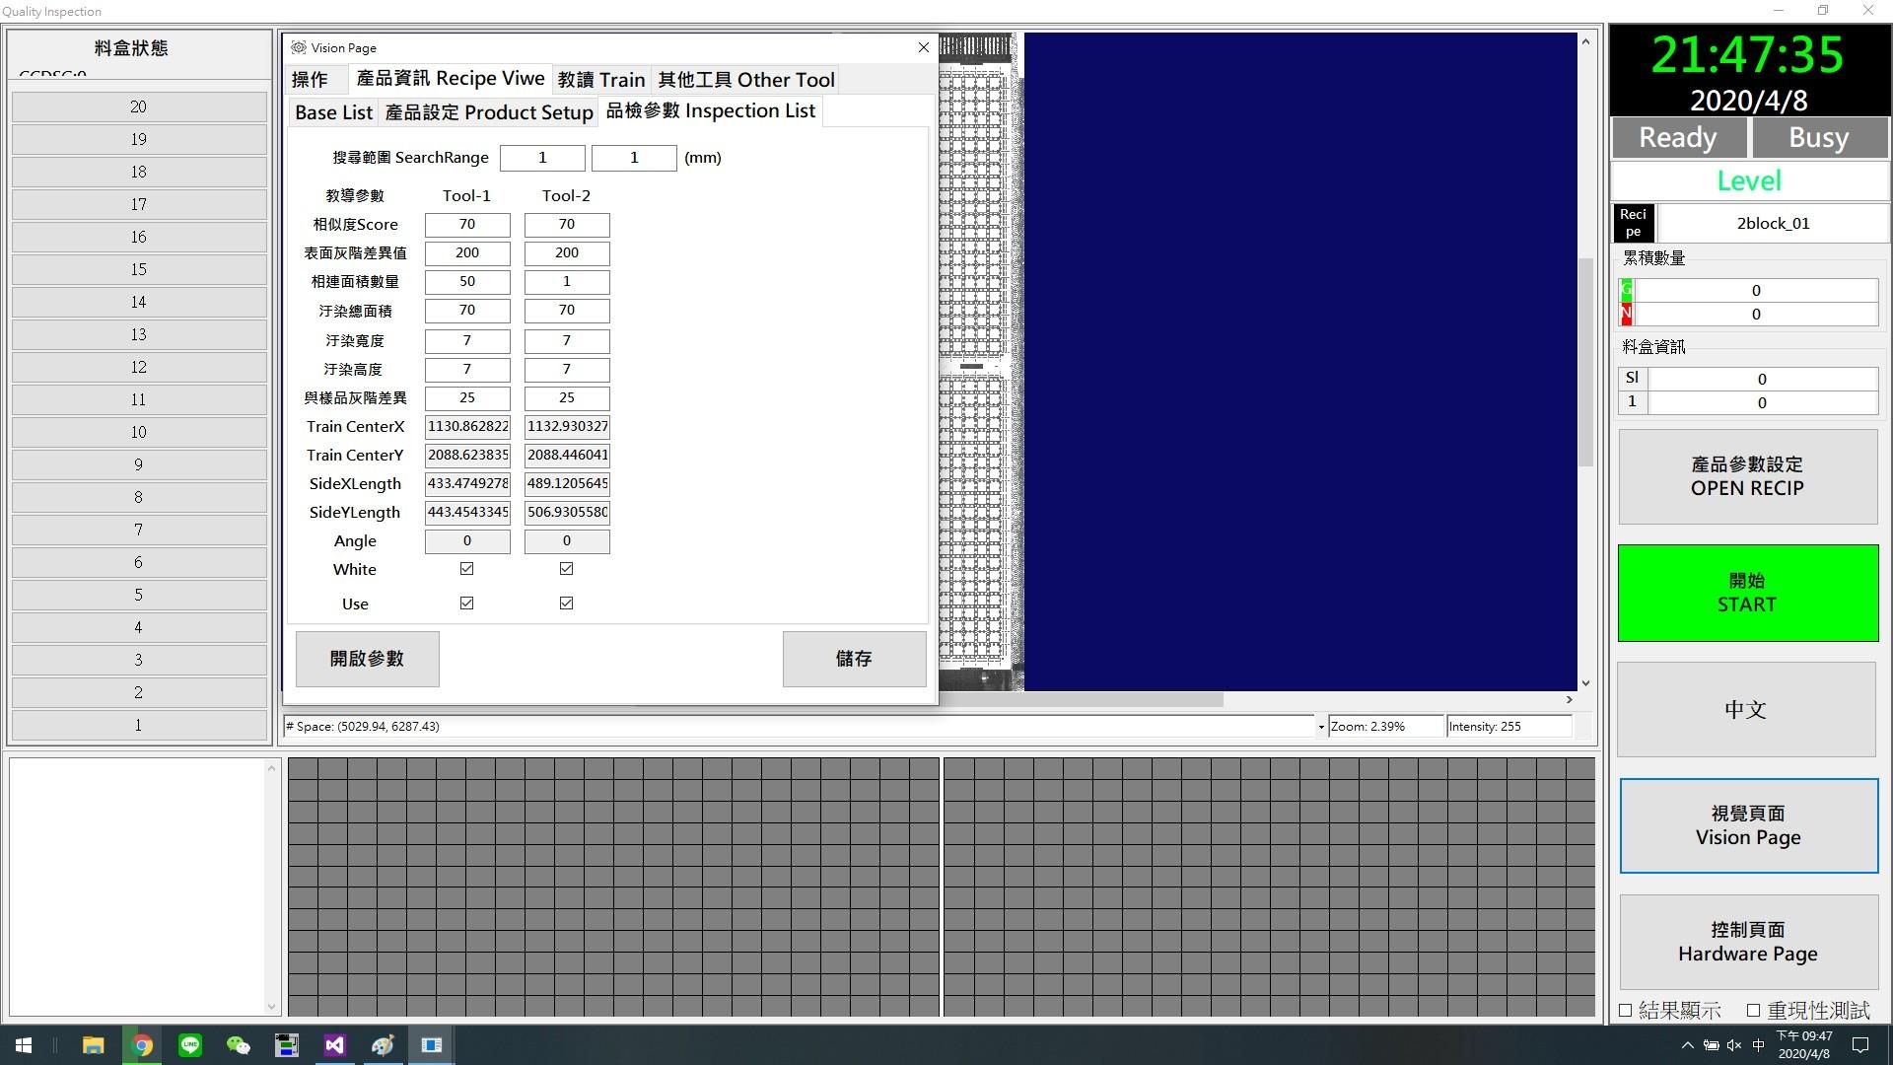Enable the 結果顯示 checkbox

(x=1626, y=1010)
